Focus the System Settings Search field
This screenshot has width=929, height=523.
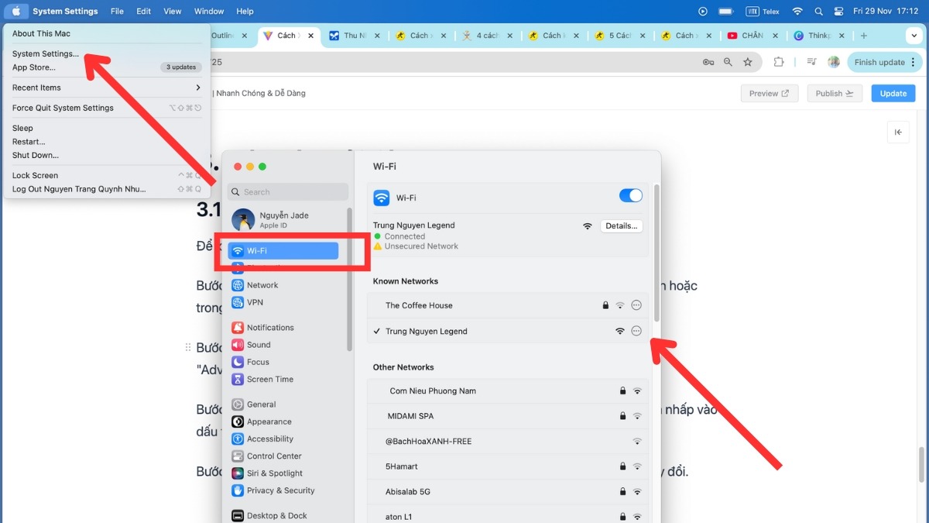288,191
